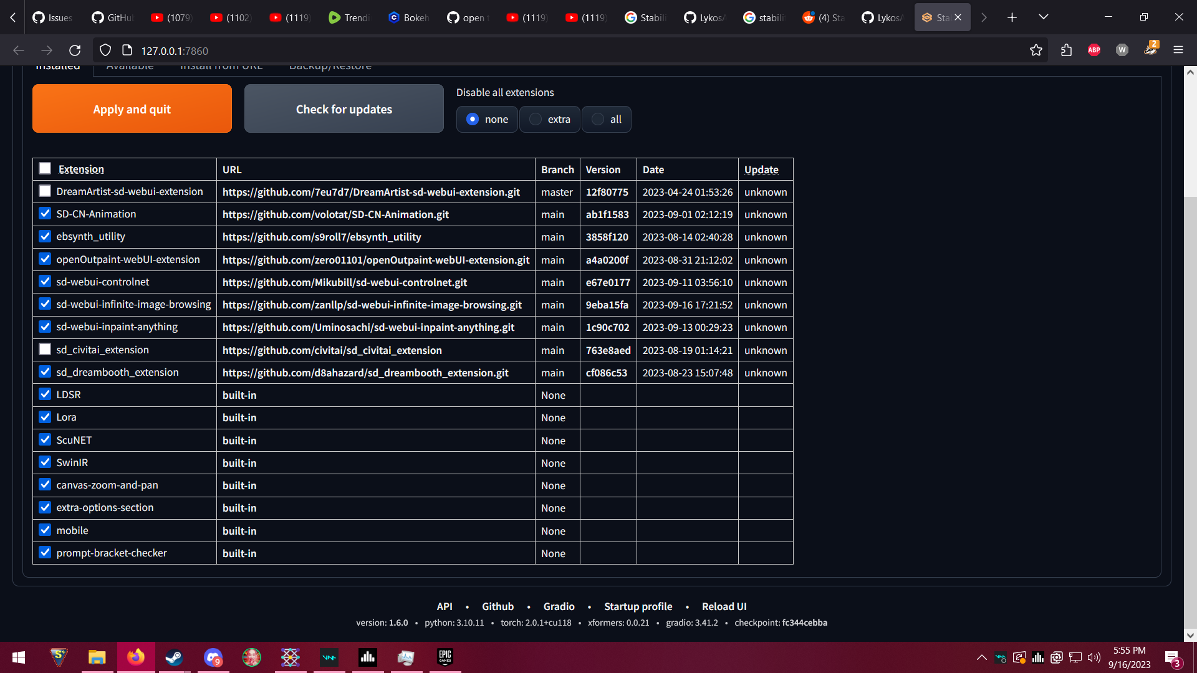This screenshot has width=1197, height=673.
Task: Enable the DreamArtist-sd-webui-extension checkbox
Action: pyautogui.click(x=44, y=191)
